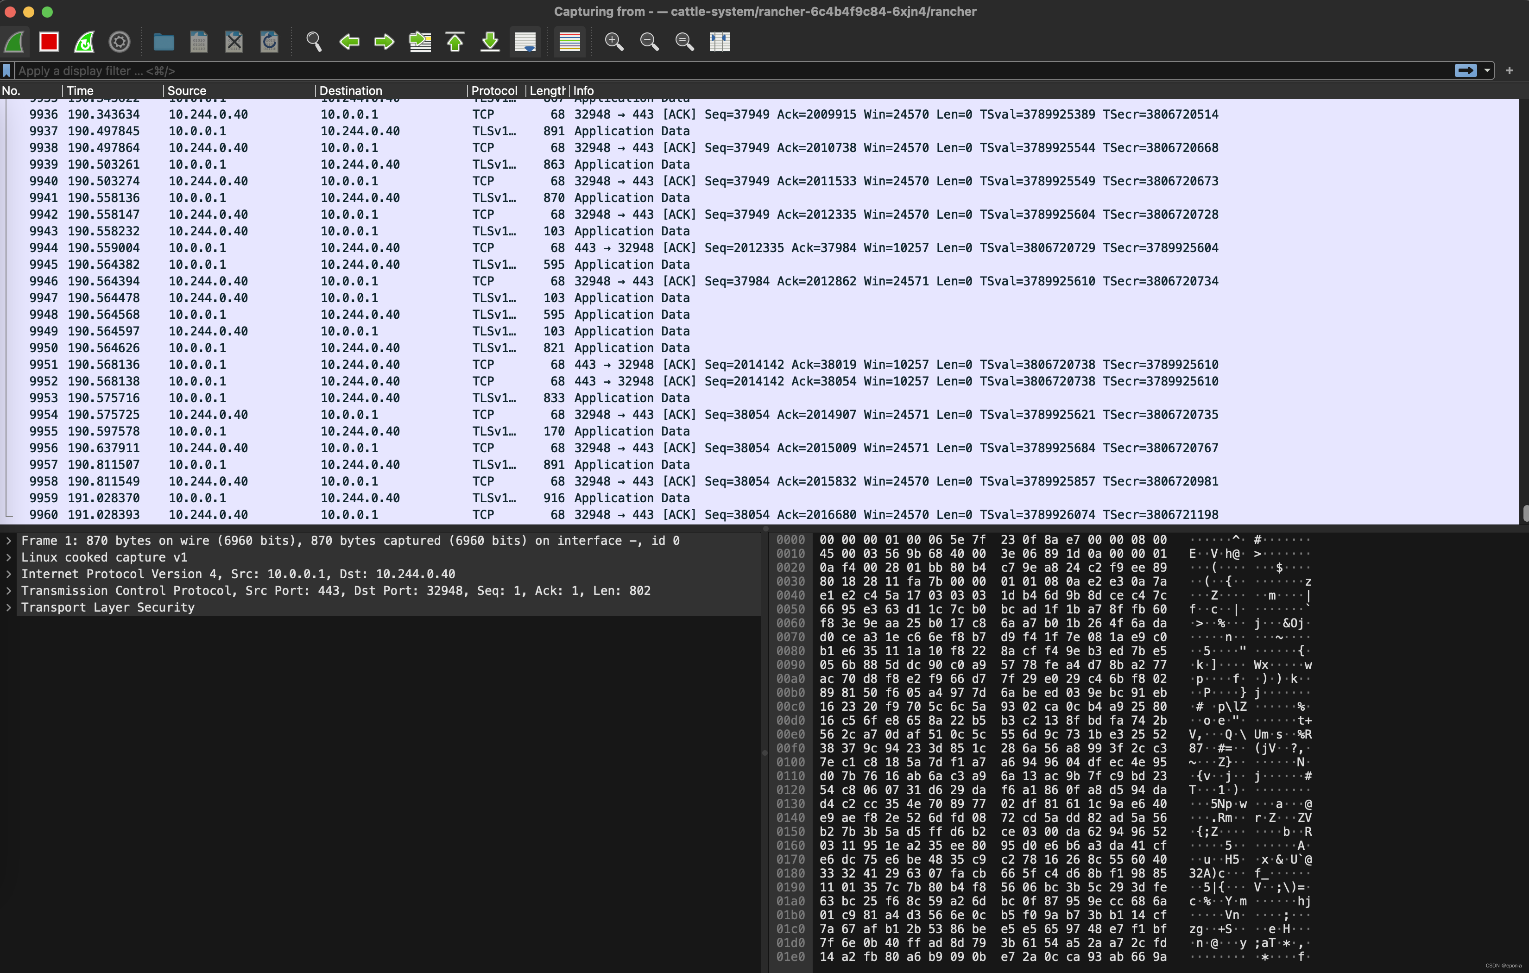Viewport: 1529px width, 973px height.
Task: Close this capture file icon
Action: click(234, 42)
